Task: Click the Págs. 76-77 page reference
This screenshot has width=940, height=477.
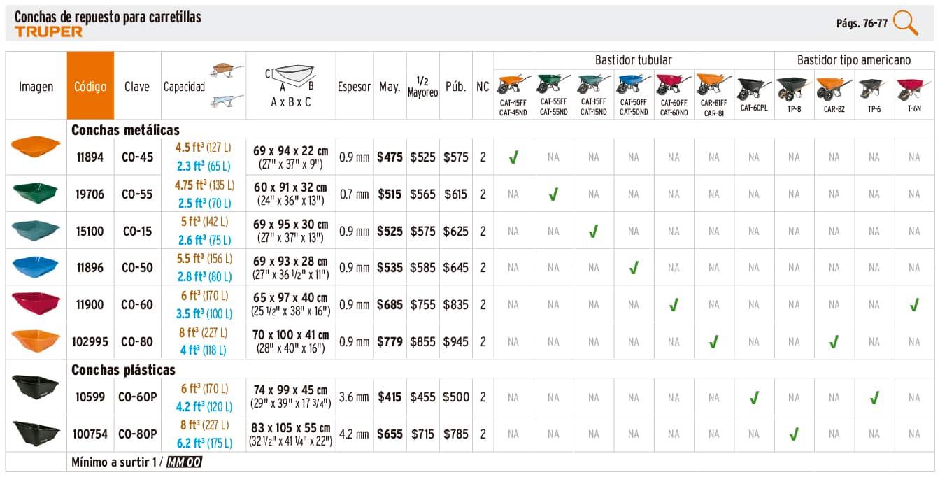Action: coord(862,23)
